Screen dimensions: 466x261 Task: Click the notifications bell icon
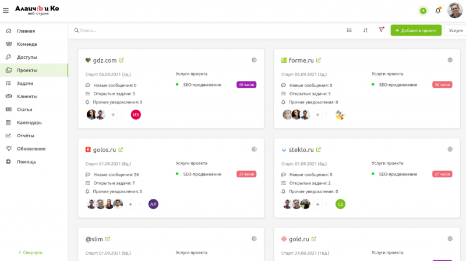click(438, 10)
